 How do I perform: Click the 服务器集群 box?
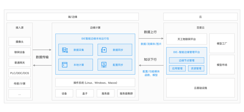tap(126, 93)
